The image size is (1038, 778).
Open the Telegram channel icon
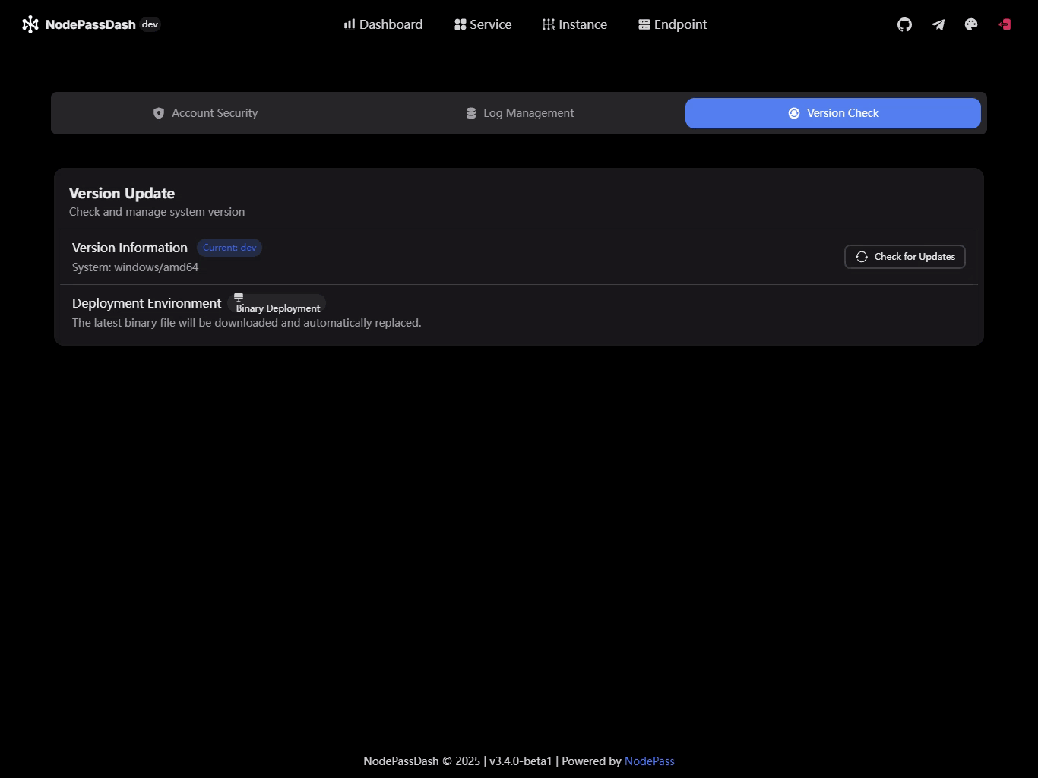coord(938,24)
